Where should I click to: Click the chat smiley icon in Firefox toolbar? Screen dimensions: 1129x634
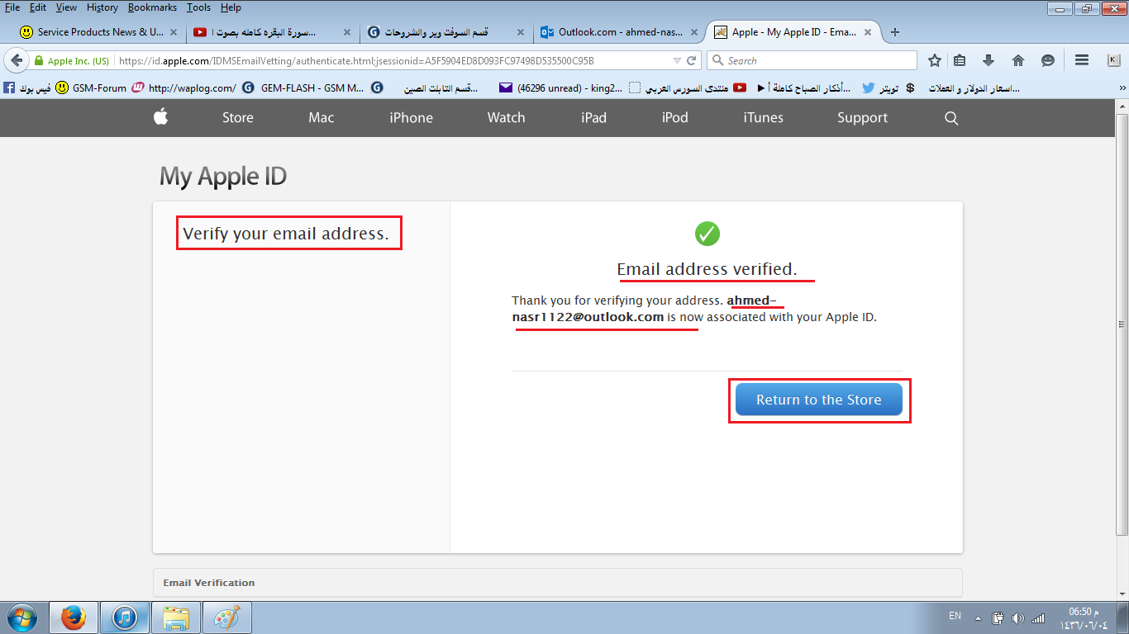coord(1048,60)
